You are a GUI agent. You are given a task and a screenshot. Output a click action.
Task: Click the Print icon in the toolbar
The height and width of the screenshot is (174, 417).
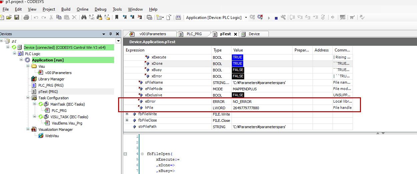pyautogui.click(x=26, y=18)
